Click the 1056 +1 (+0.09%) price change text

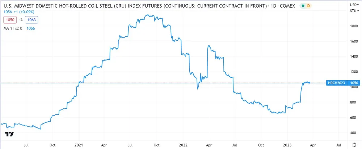coord(18,12)
